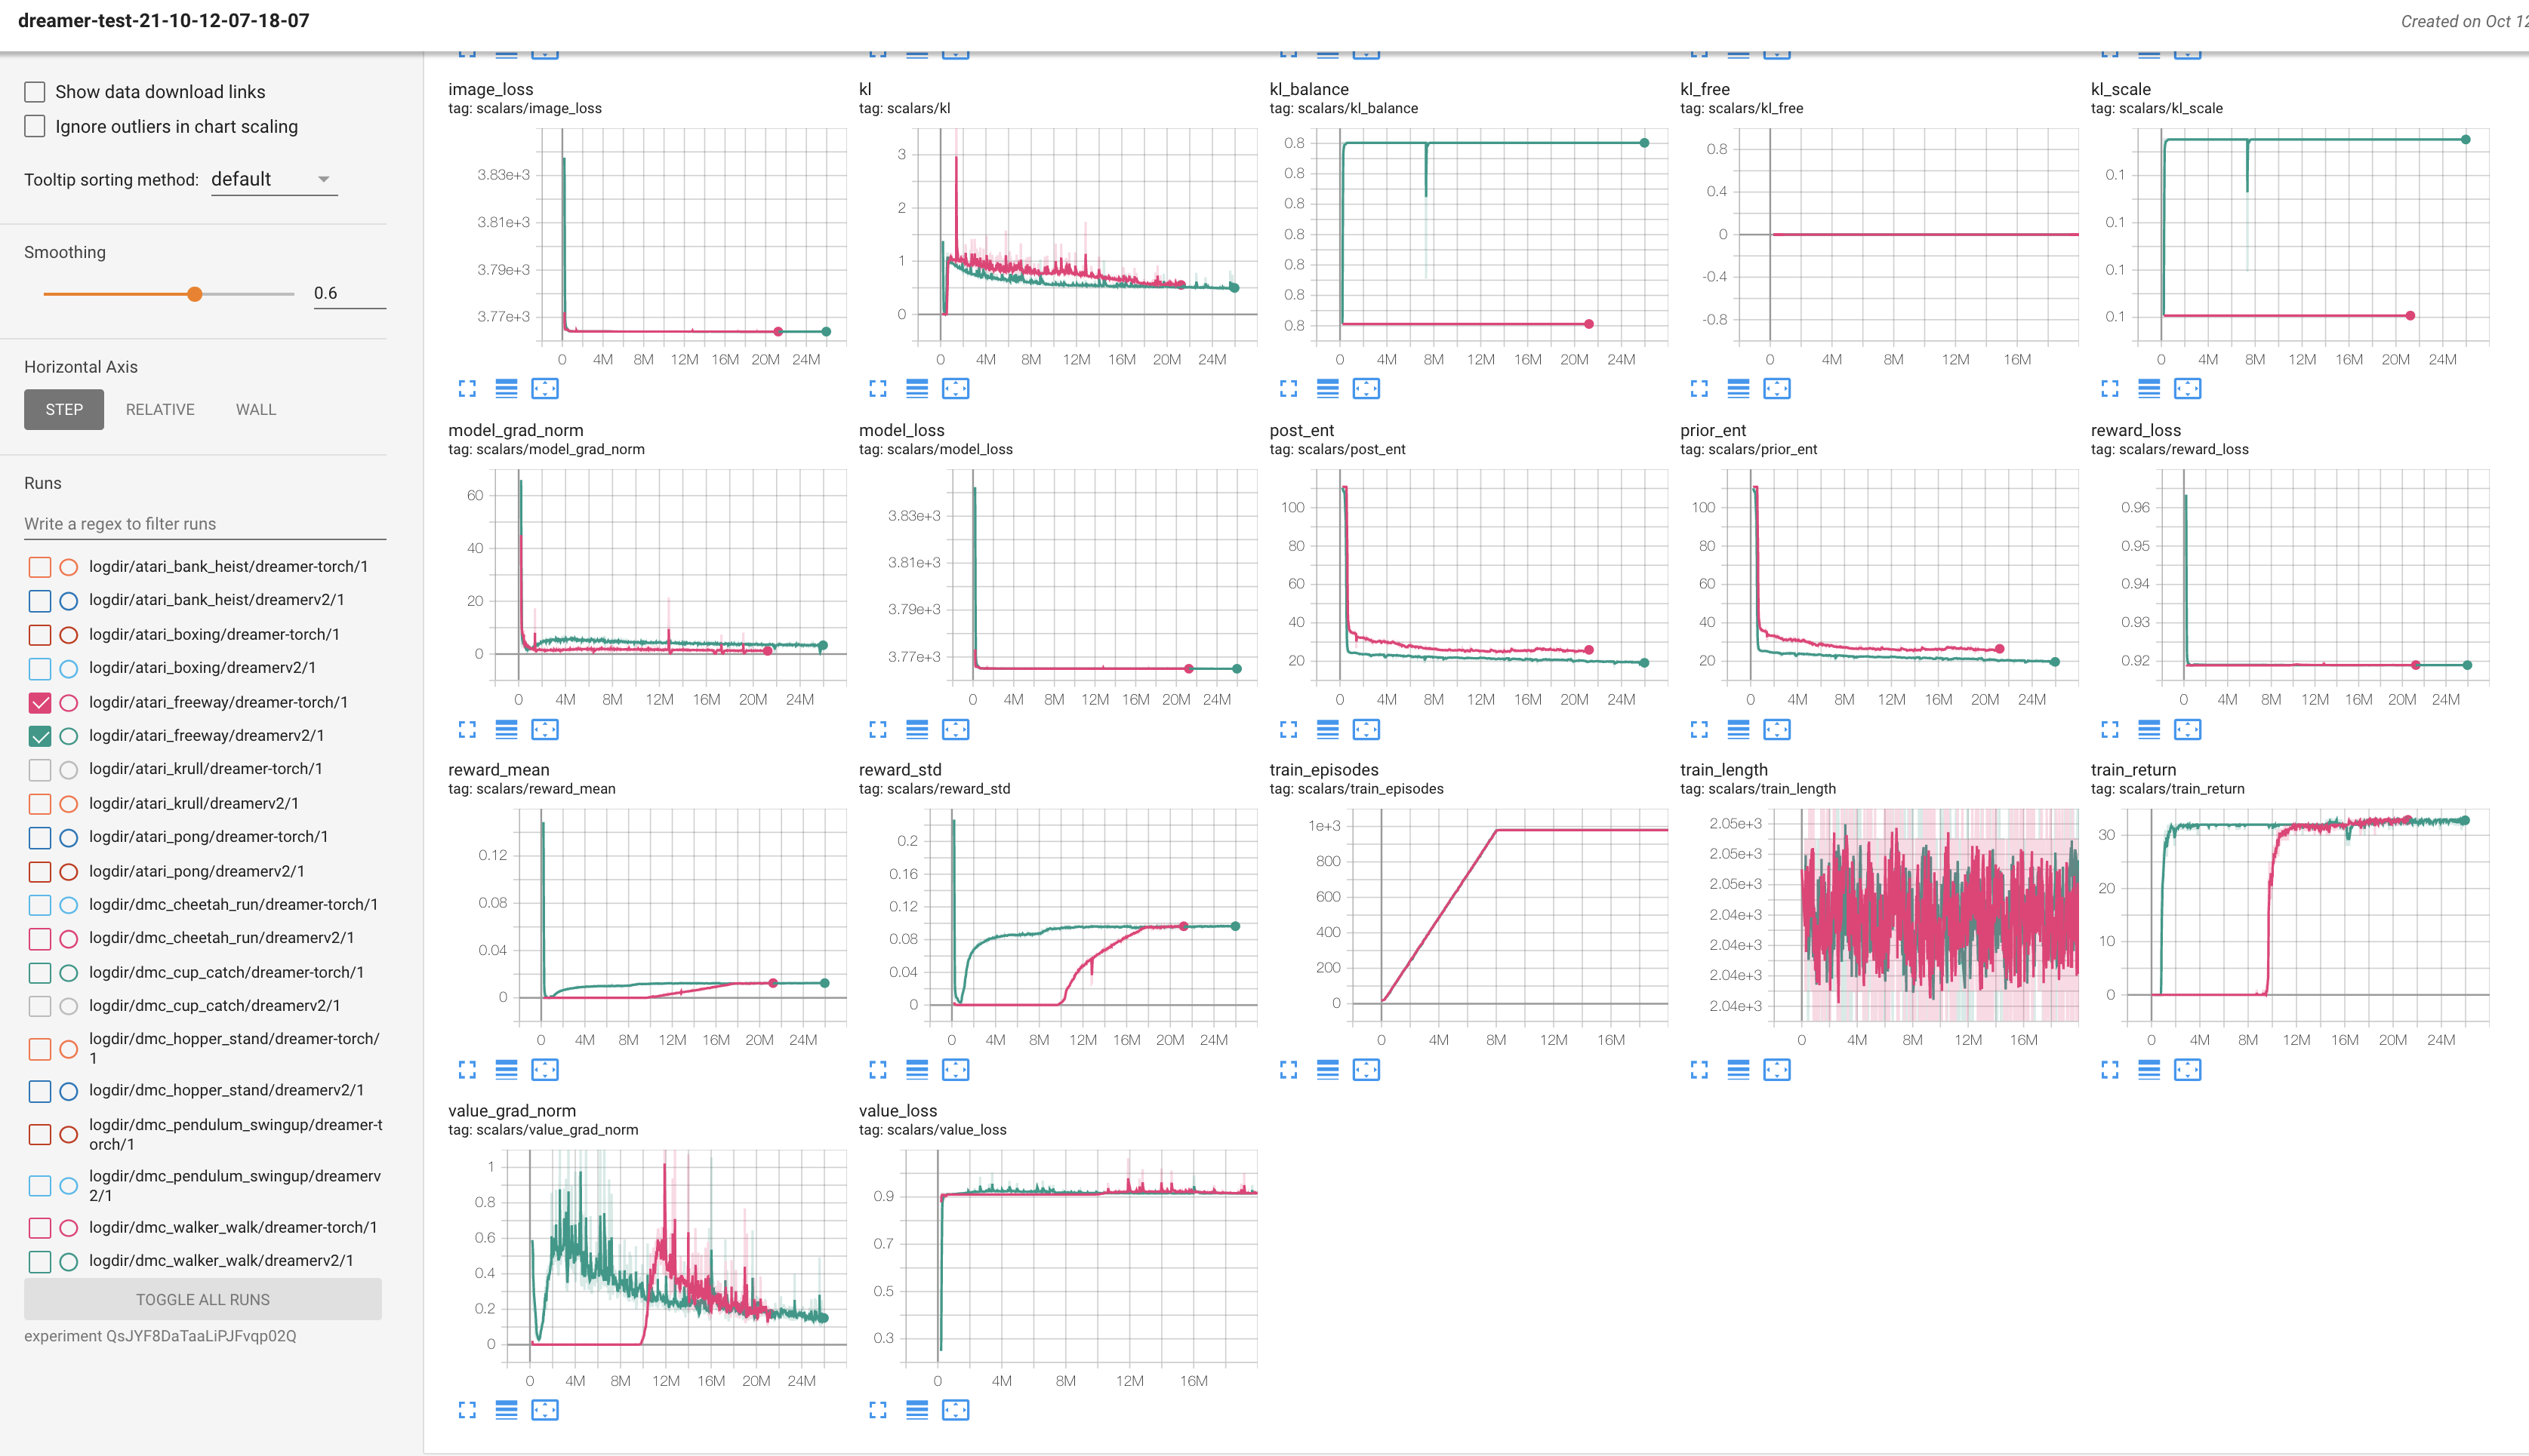Focus the regex filter runs field
The height and width of the screenshot is (1456, 2529).
pyautogui.click(x=205, y=524)
